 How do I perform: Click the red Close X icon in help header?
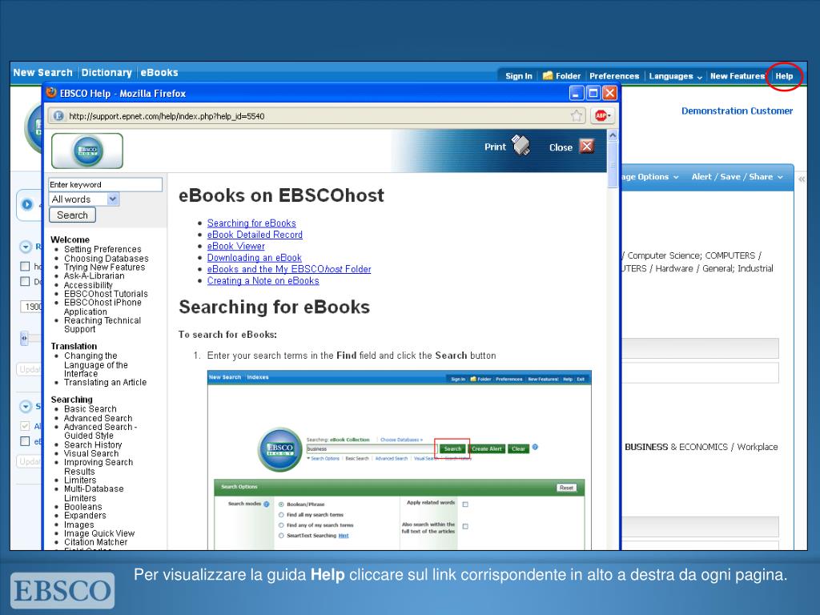587,146
